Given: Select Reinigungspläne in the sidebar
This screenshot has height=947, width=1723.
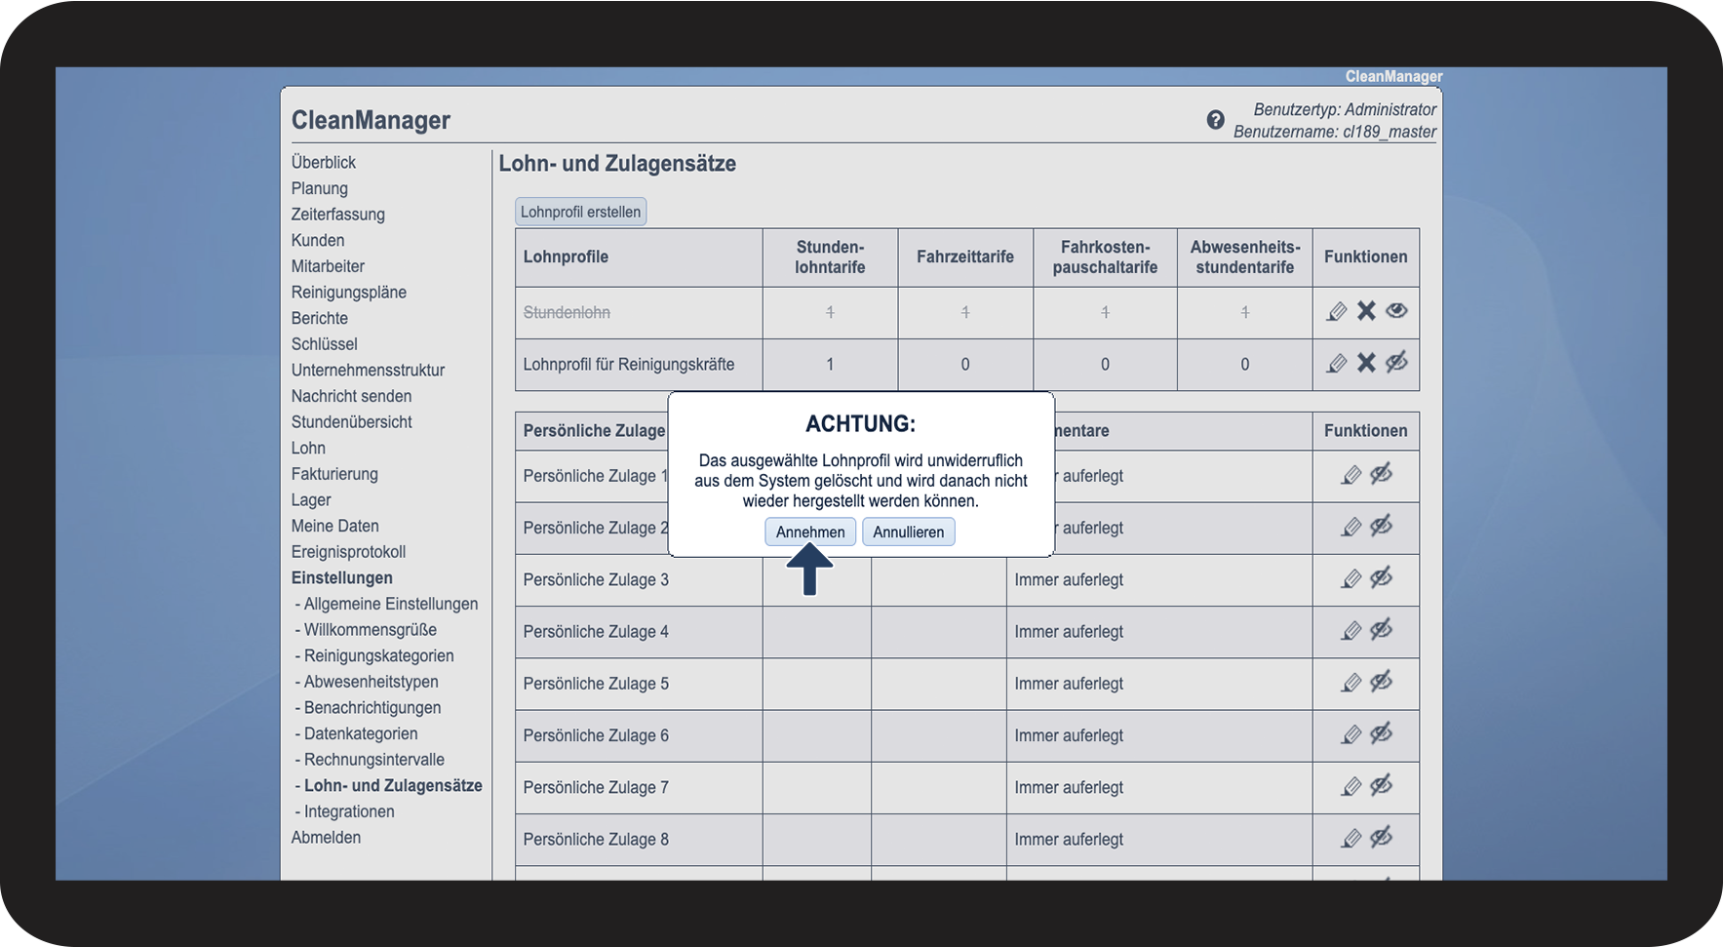Looking at the screenshot, I should coord(349,293).
